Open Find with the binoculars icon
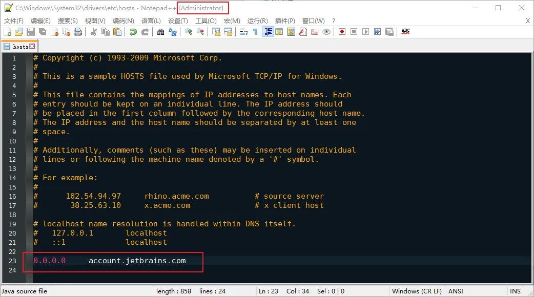 point(161,32)
